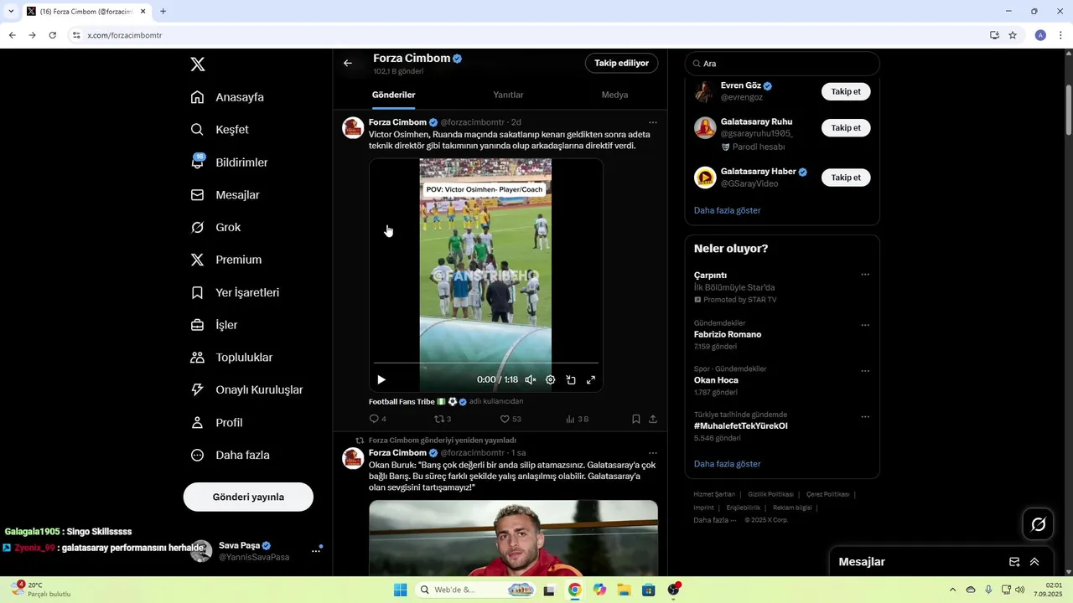Expand the Daha fazla menu
The image size is (1073, 603).
[230, 456]
